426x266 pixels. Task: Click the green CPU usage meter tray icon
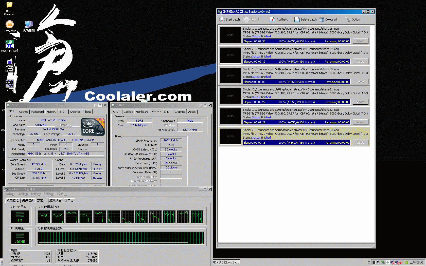point(374,262)
